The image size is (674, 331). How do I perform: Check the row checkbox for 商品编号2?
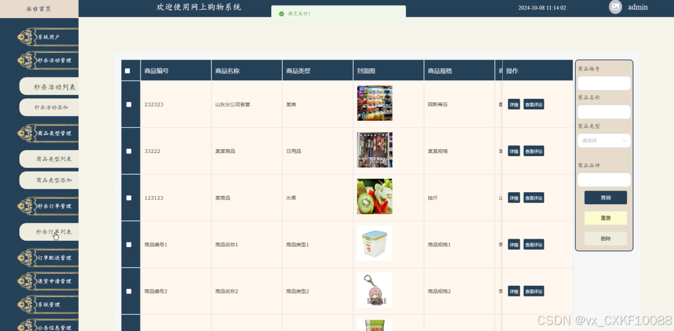point(129,291)
